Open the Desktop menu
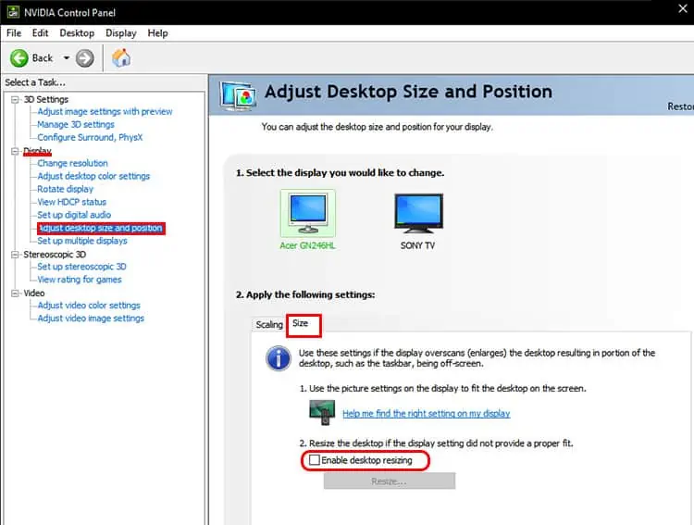The width and height of the screenshot is (694, 525). click(77, 33)
